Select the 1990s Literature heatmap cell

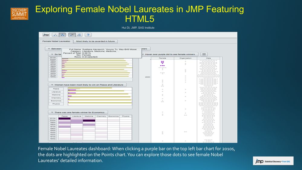point(77,123)
